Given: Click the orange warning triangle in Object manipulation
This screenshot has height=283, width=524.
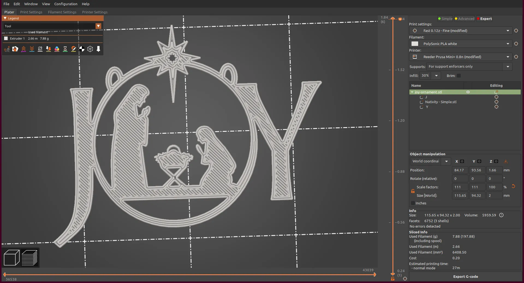Looking at the screenshot, I should click(506, 162).
